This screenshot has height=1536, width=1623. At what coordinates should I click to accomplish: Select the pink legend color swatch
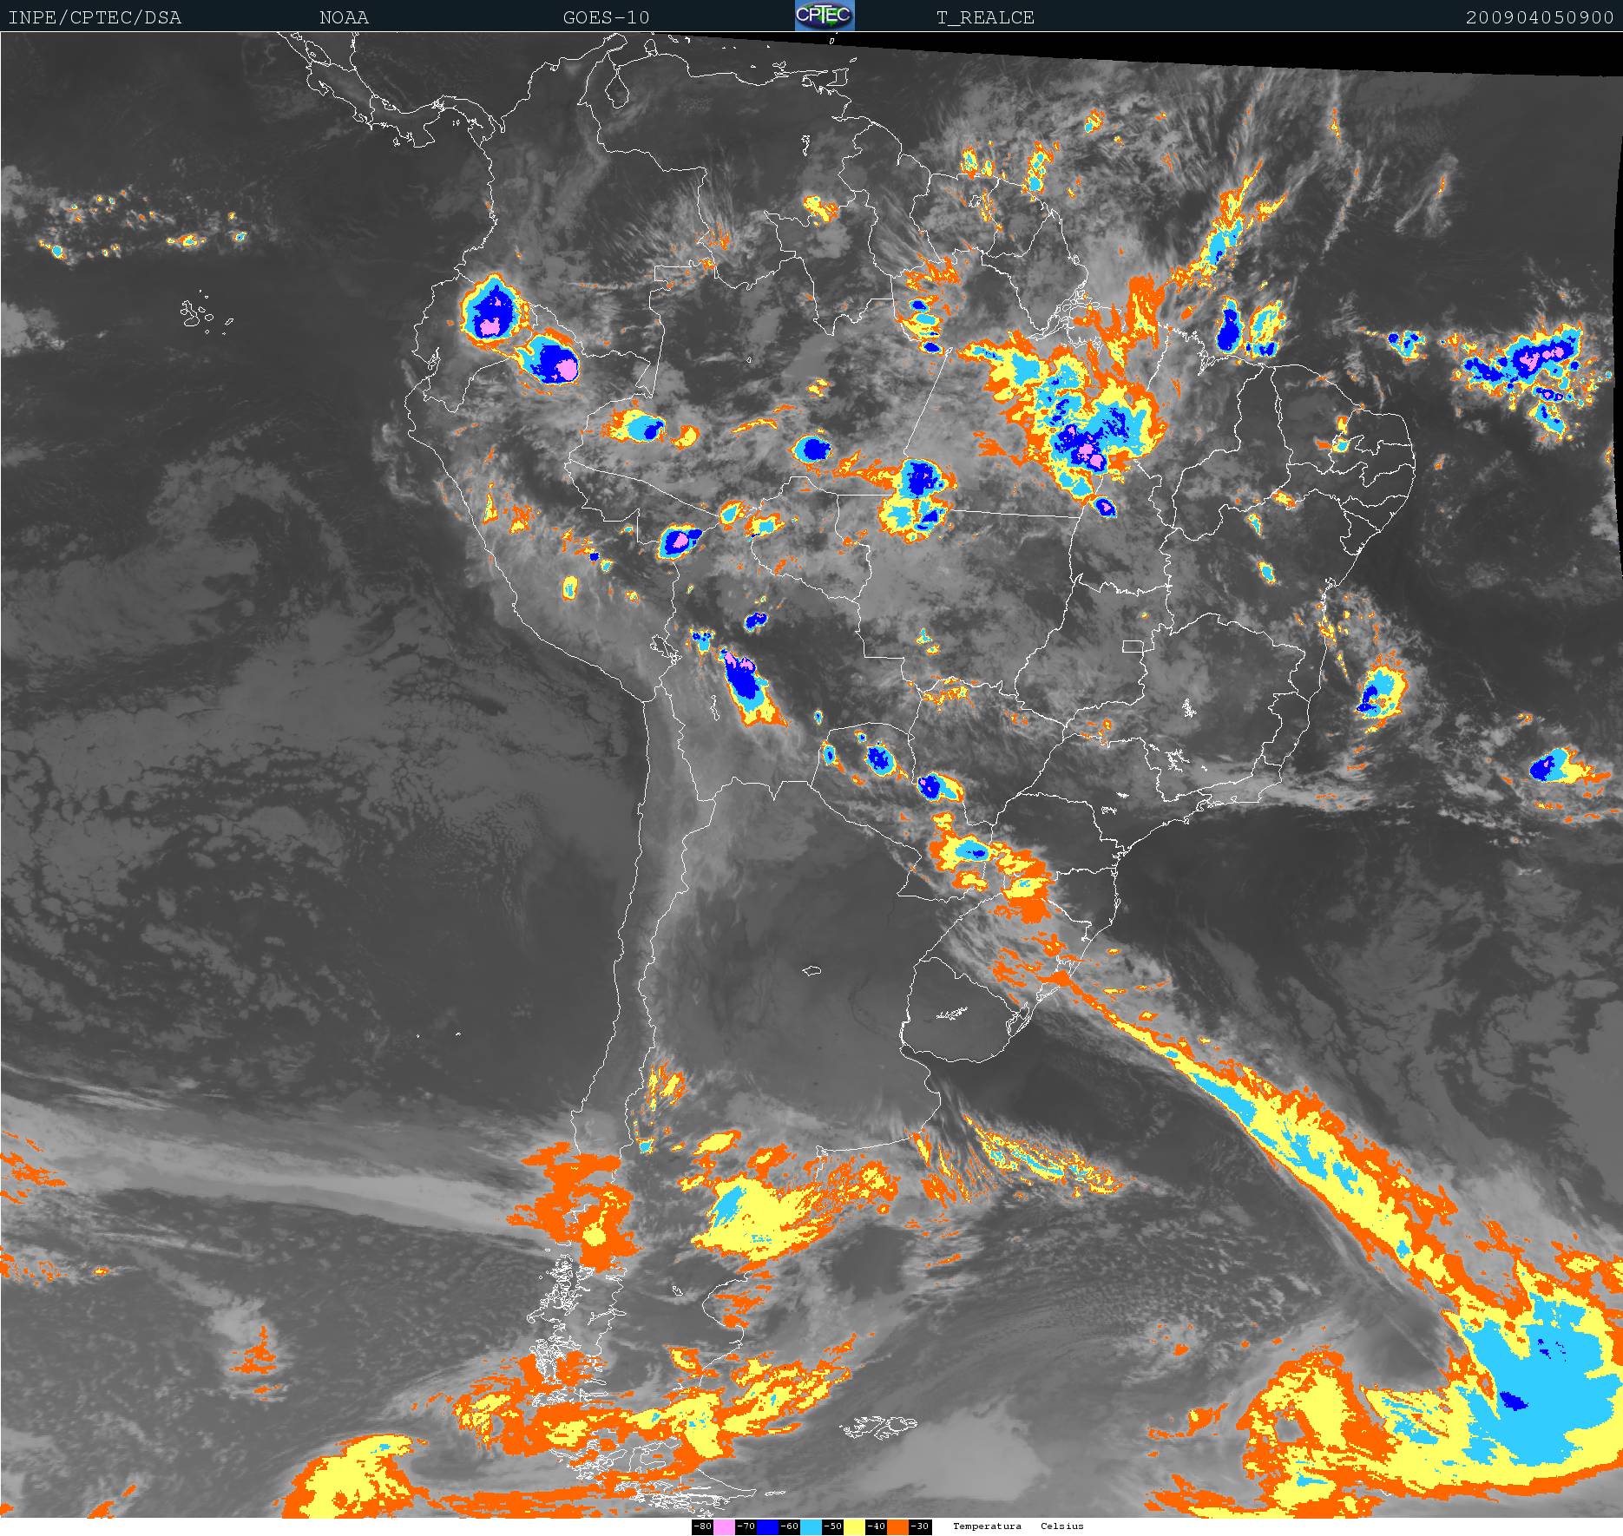724,1526
